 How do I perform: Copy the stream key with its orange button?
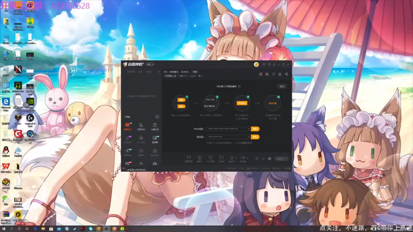[x=255, y=137]
